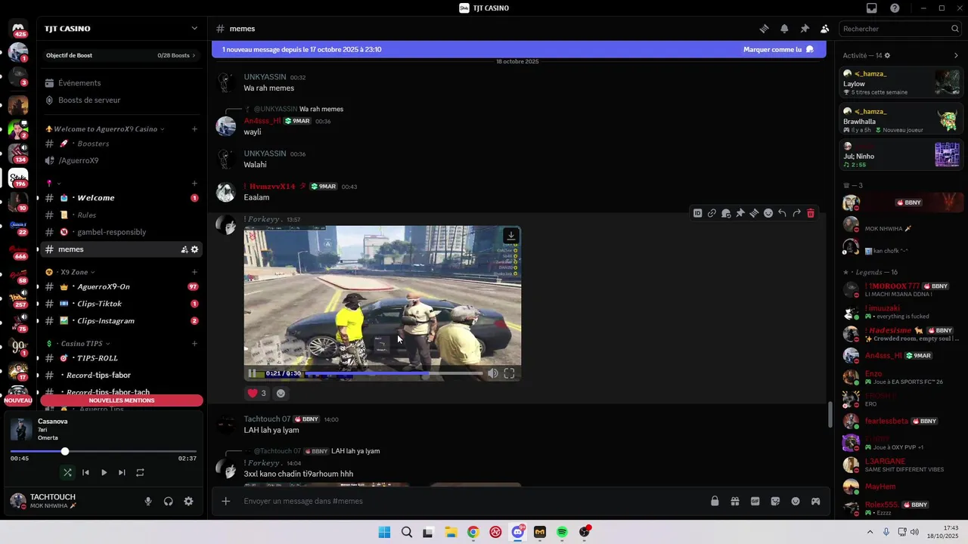
Task: Open the TIPS-ROLL channel
Action: [x=121, y=358]
